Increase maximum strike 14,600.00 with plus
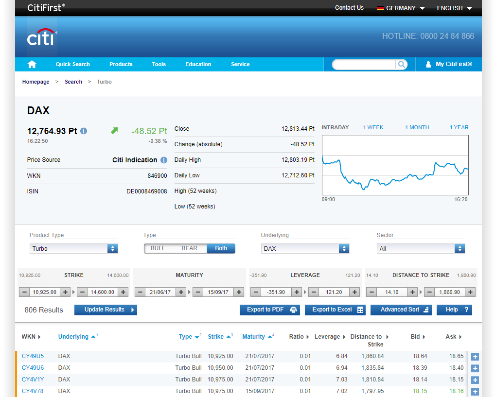 point(123,292)
